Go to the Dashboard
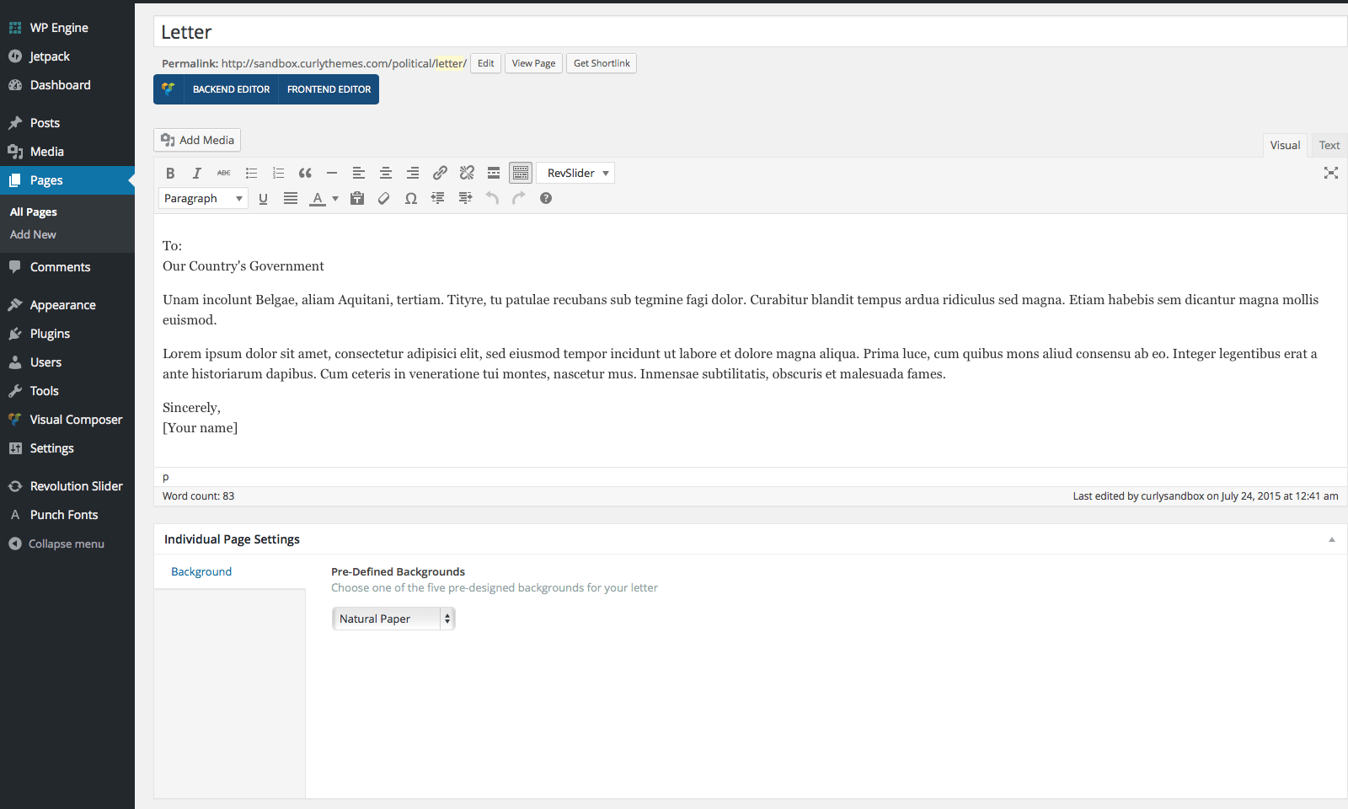 click(x=67, y=85)
